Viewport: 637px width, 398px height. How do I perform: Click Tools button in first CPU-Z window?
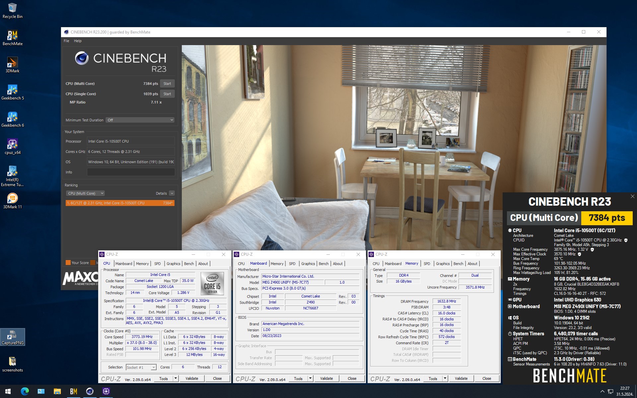164,378
